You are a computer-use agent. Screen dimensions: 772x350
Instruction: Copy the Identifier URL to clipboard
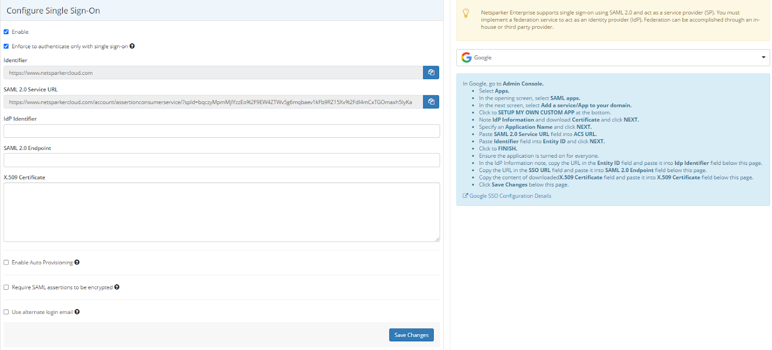point(431,72)
